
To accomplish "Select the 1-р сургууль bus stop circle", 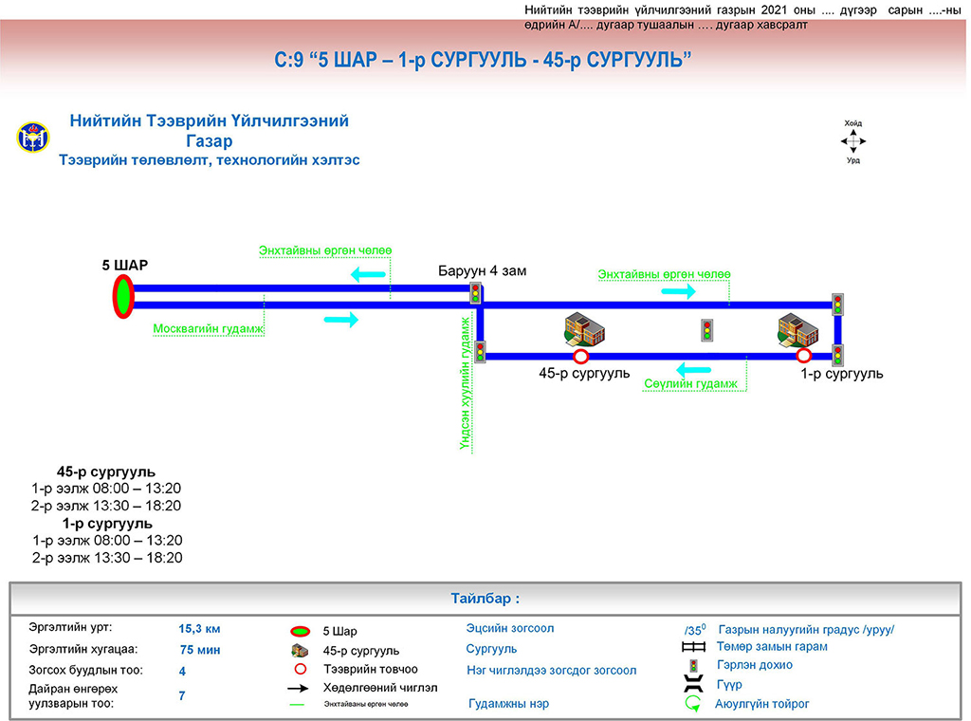I will point(804,356).
